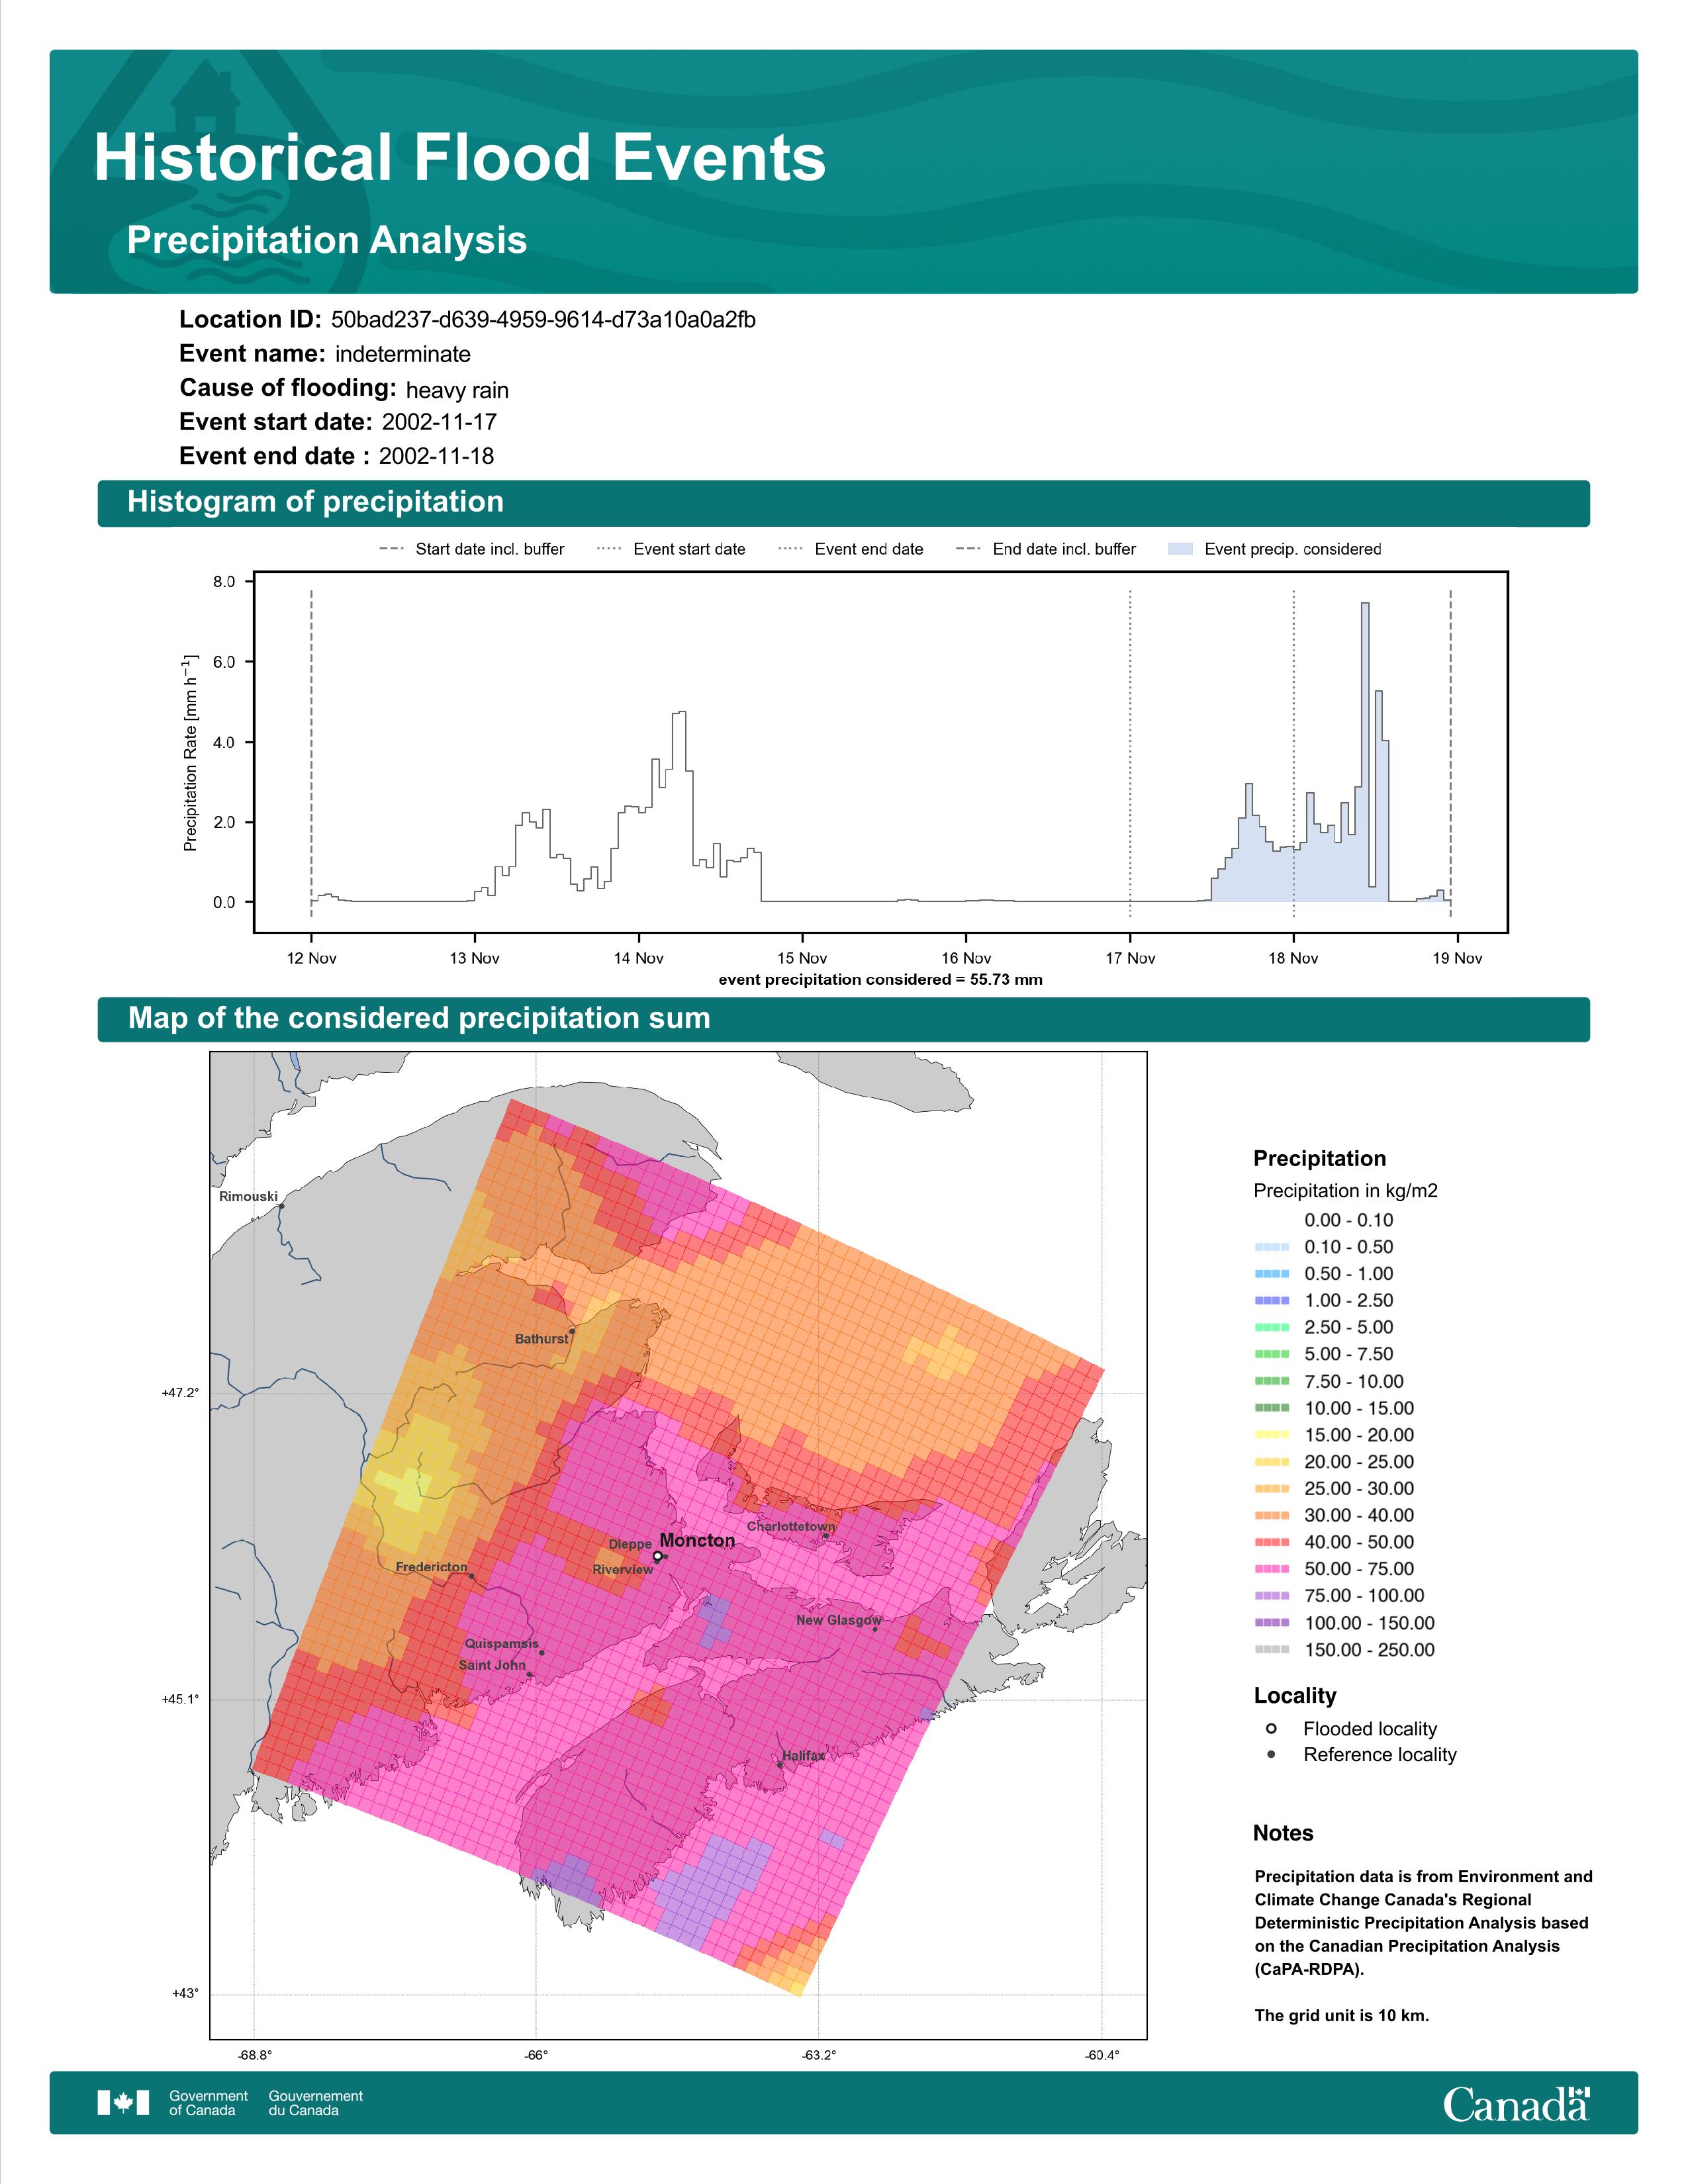1688x2184 pixels.
Task: Click the Government of Canada flag icon
Action: tap(123, 2103)
